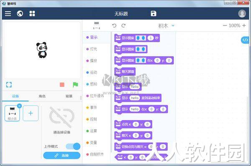
Task: Click the pattern picker in second 显示图案 block
Action: pos(141,49)
